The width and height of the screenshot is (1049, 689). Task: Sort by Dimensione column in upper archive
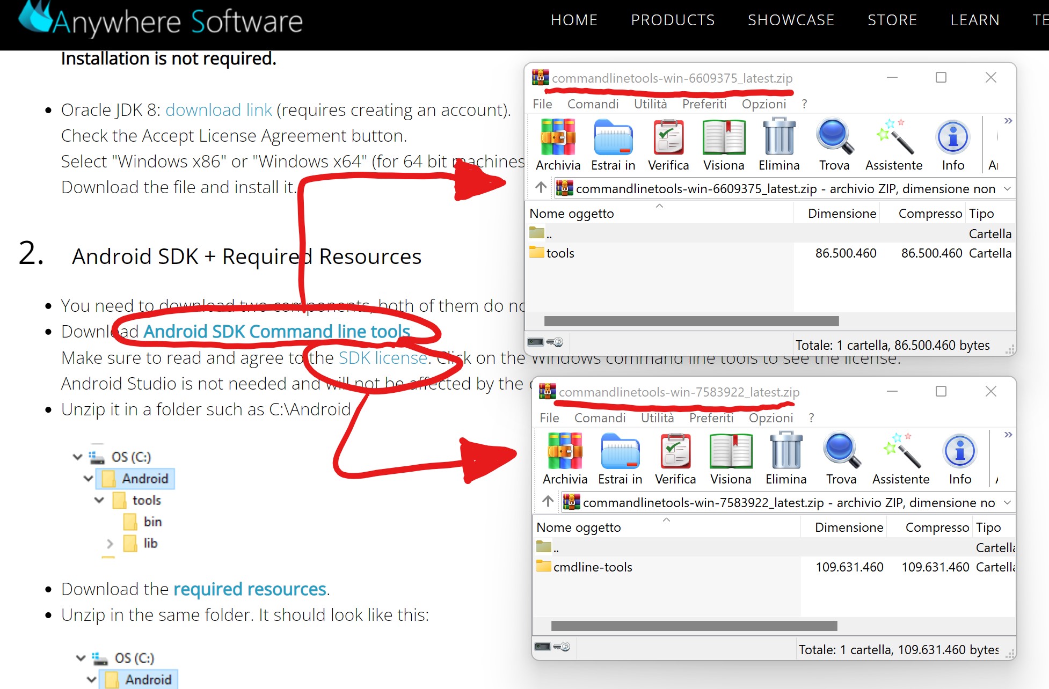coord(841,214)
